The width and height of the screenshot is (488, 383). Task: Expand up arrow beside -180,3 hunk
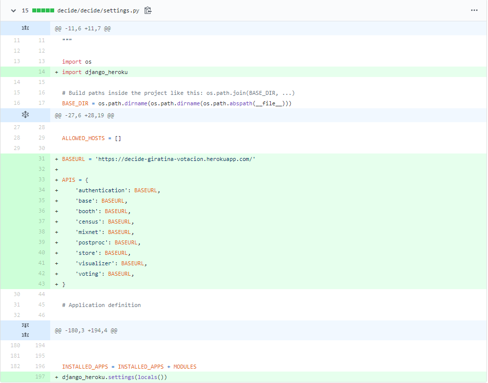point(25,335)
